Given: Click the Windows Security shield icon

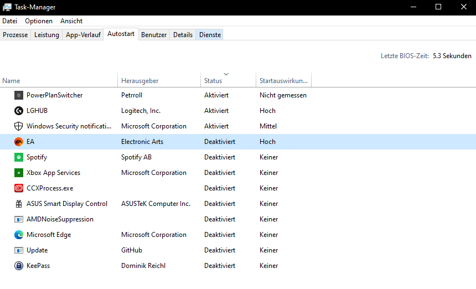Looking at the screenshot, I should [18, 126].
